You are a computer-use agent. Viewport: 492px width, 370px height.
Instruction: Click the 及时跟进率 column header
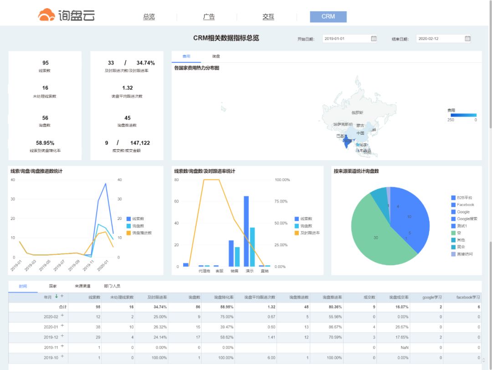[x=157, y=297]
